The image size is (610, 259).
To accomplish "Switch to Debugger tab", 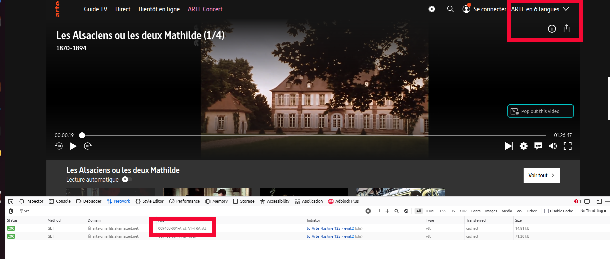I will click(89, 201).
